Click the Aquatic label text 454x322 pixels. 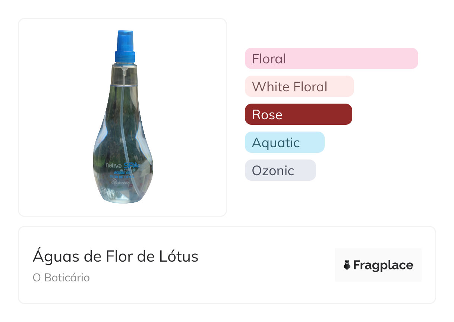tap(276, 143)
